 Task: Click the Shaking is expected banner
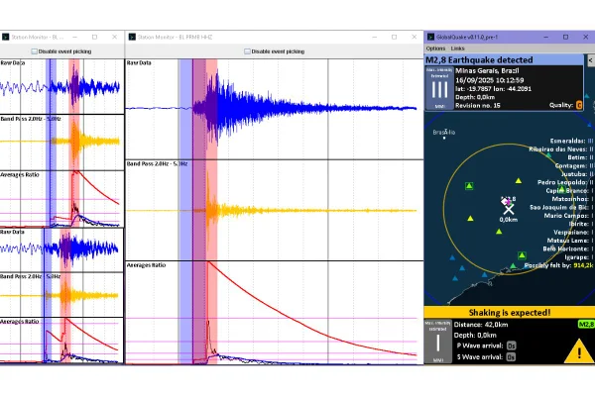[510, 313]
